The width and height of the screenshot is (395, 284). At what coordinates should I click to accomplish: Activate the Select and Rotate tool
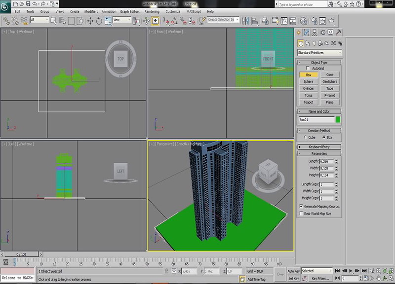[99, 21]
